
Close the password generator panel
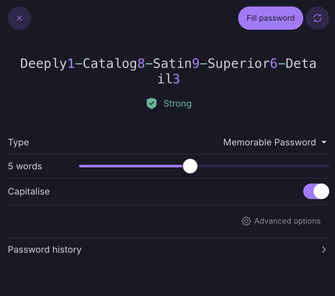point(19,18)
